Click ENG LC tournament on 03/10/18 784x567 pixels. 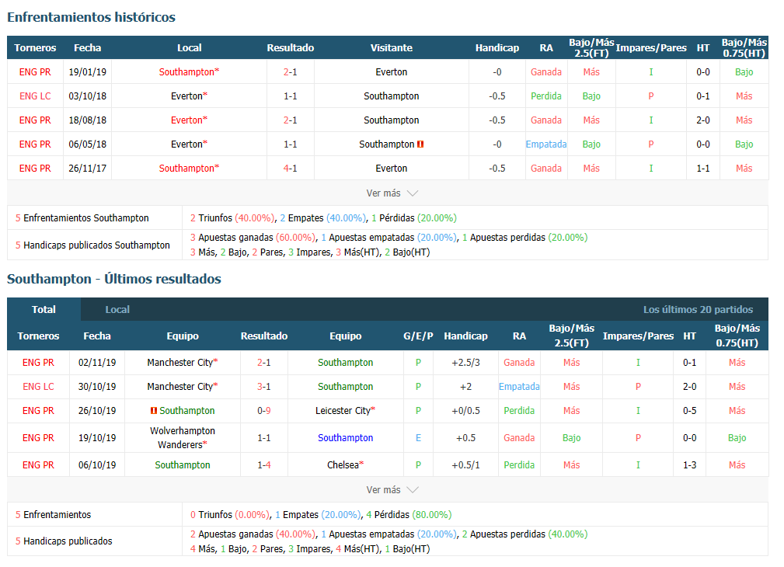click(x=35, y=96)
